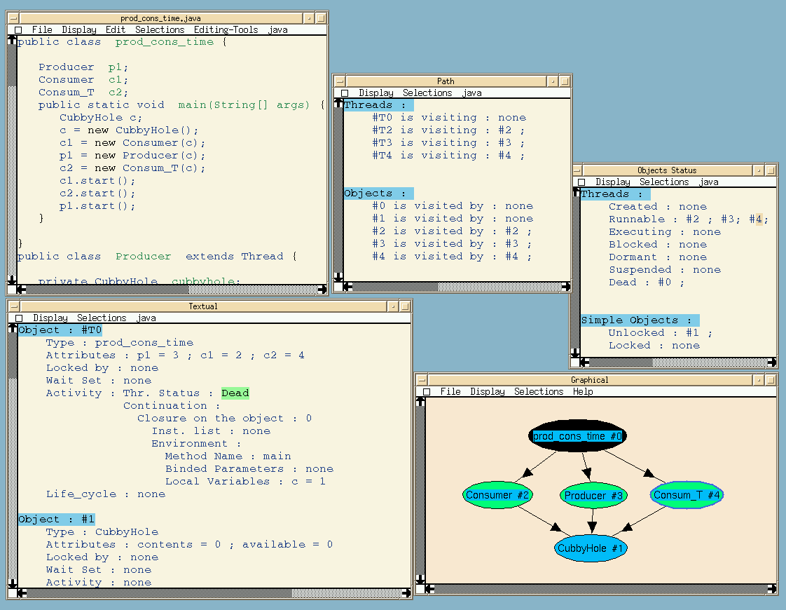
Task: Click scroll right arrow in Objects Status window
Action: (x=772, y=362)
